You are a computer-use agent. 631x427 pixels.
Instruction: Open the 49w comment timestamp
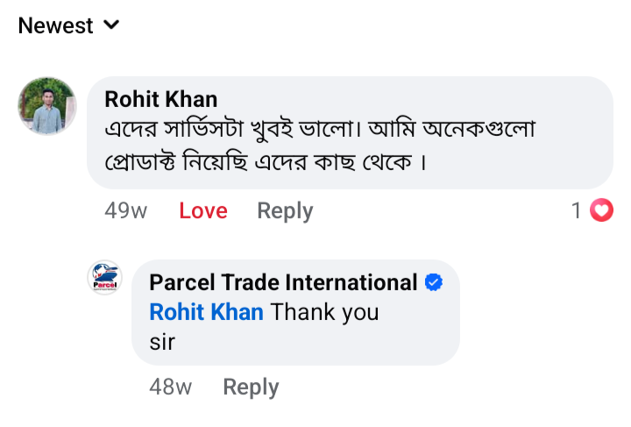(x=126, y=211)
